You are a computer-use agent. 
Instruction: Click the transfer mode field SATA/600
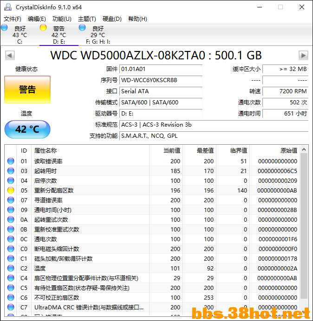[161, 103]
